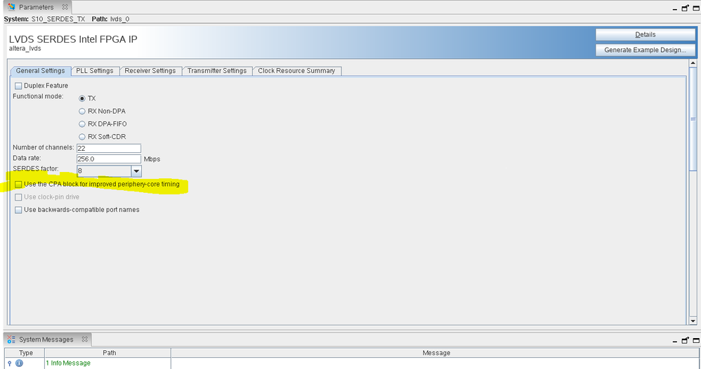
Task: Click the System Messages panel icon
Action: (x=12, y=340)
